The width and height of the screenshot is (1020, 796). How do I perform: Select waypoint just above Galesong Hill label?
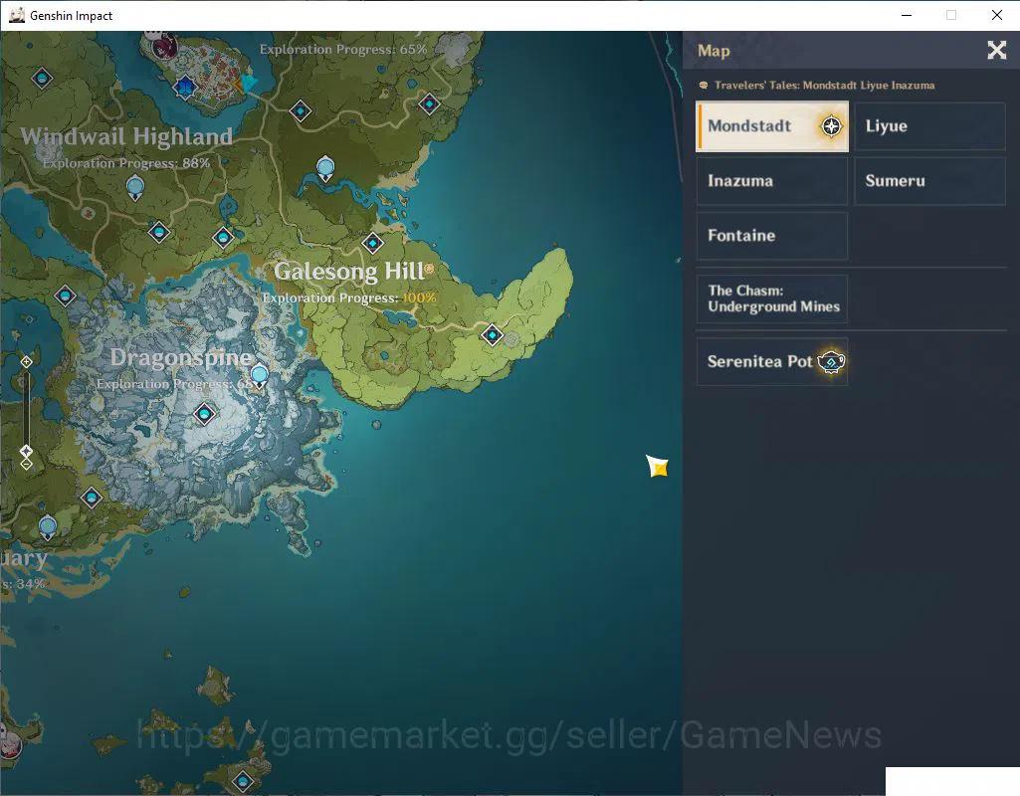point(373,243)
